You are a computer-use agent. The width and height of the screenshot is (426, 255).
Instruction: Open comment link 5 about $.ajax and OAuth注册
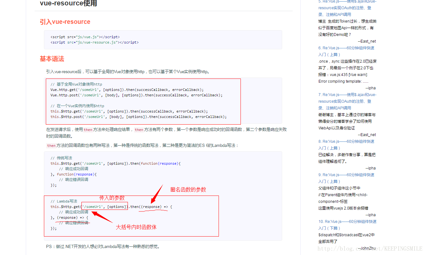[347, 8]
